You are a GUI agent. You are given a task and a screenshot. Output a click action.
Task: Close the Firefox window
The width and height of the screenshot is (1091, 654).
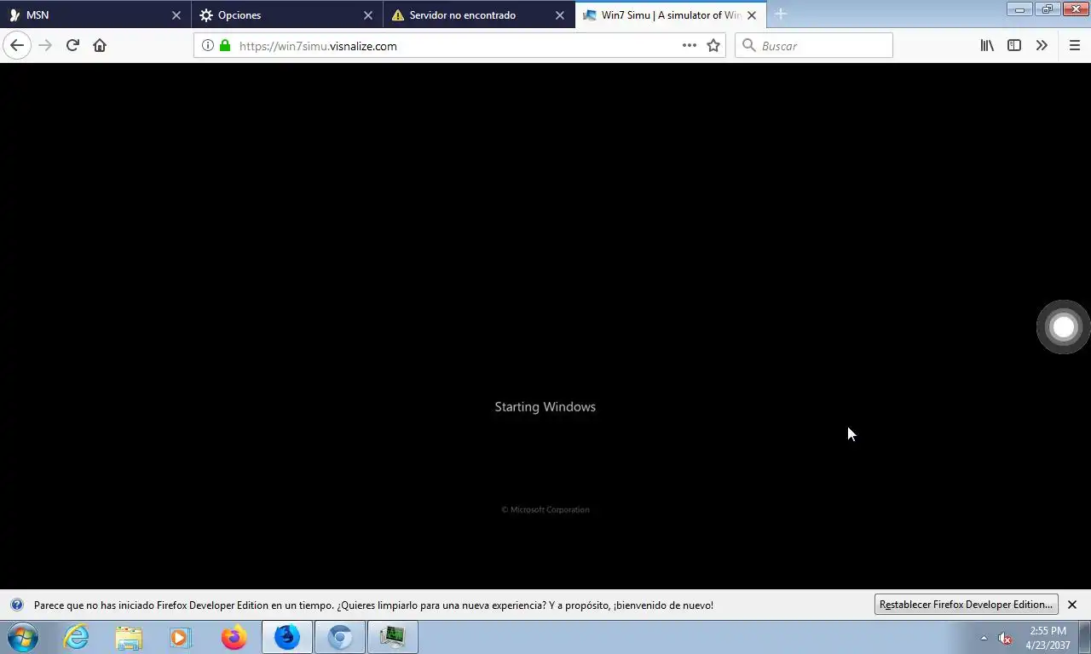click(x=1075, y=9)
